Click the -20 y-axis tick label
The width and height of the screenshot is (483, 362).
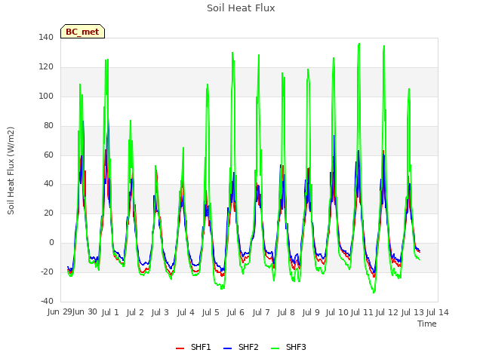pyautogui.click(x=47, y=271)
